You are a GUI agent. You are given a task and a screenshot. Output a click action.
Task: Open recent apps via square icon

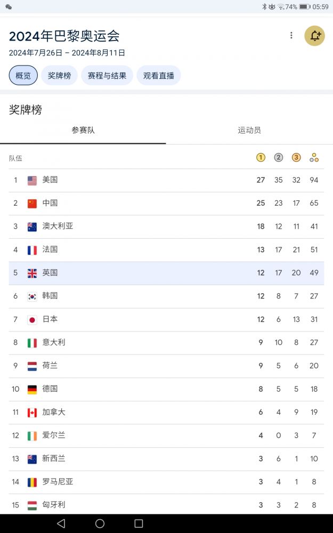coord(139,523)
